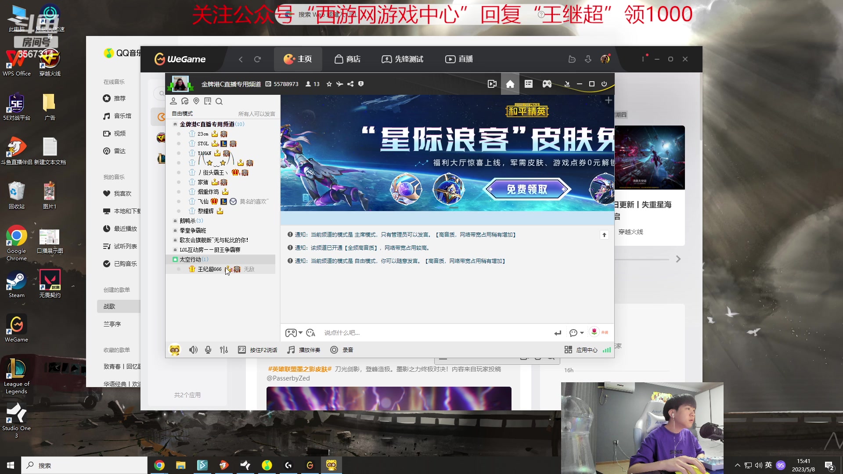Open the Steam desktop shortcut
Viewport: 843px width, 474px height.
tap(17, 284)
